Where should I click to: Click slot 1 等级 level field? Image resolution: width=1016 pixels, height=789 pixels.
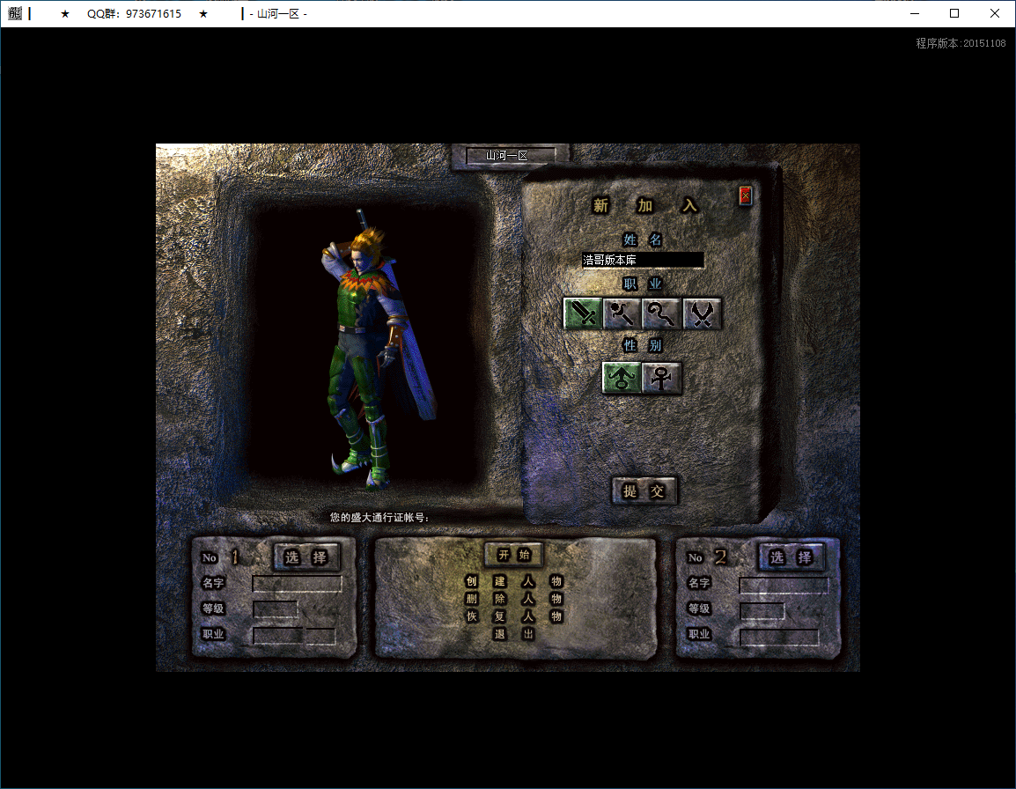275,608
